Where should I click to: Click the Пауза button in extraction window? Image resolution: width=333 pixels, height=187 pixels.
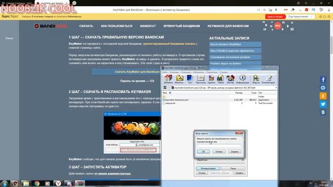(233, 168)
